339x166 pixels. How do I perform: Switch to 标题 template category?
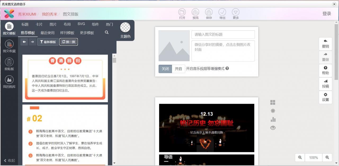[25, 24]
